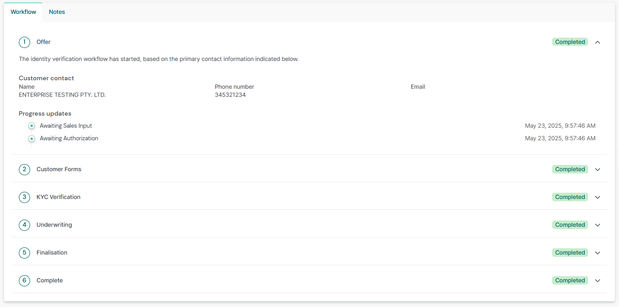Switch to the Notes tab
This screenshot has width=619, height=307.
coord(57,12)
